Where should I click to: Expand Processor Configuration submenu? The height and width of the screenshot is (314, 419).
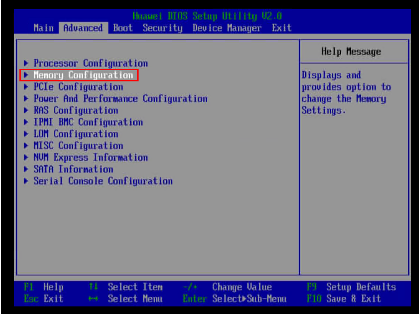[x=86, y=63]
